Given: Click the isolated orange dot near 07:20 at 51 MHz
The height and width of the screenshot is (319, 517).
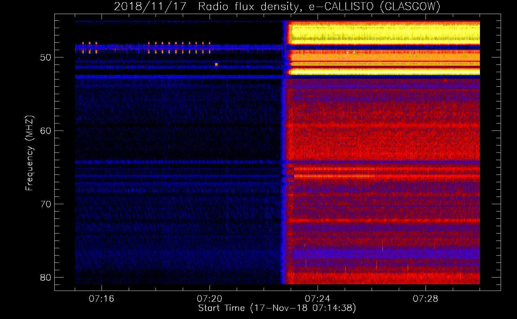Looking at the screenshot, I should click(x=216, y=64).
